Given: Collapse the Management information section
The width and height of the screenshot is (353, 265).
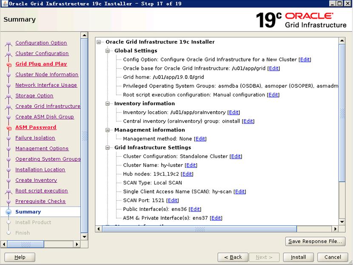Looking at the screenshot, I should point(108,130).
